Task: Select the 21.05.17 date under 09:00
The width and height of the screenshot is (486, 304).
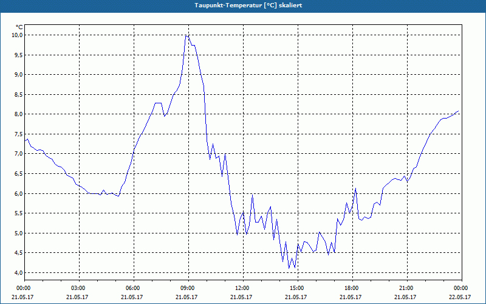Action: click(187, 297)
